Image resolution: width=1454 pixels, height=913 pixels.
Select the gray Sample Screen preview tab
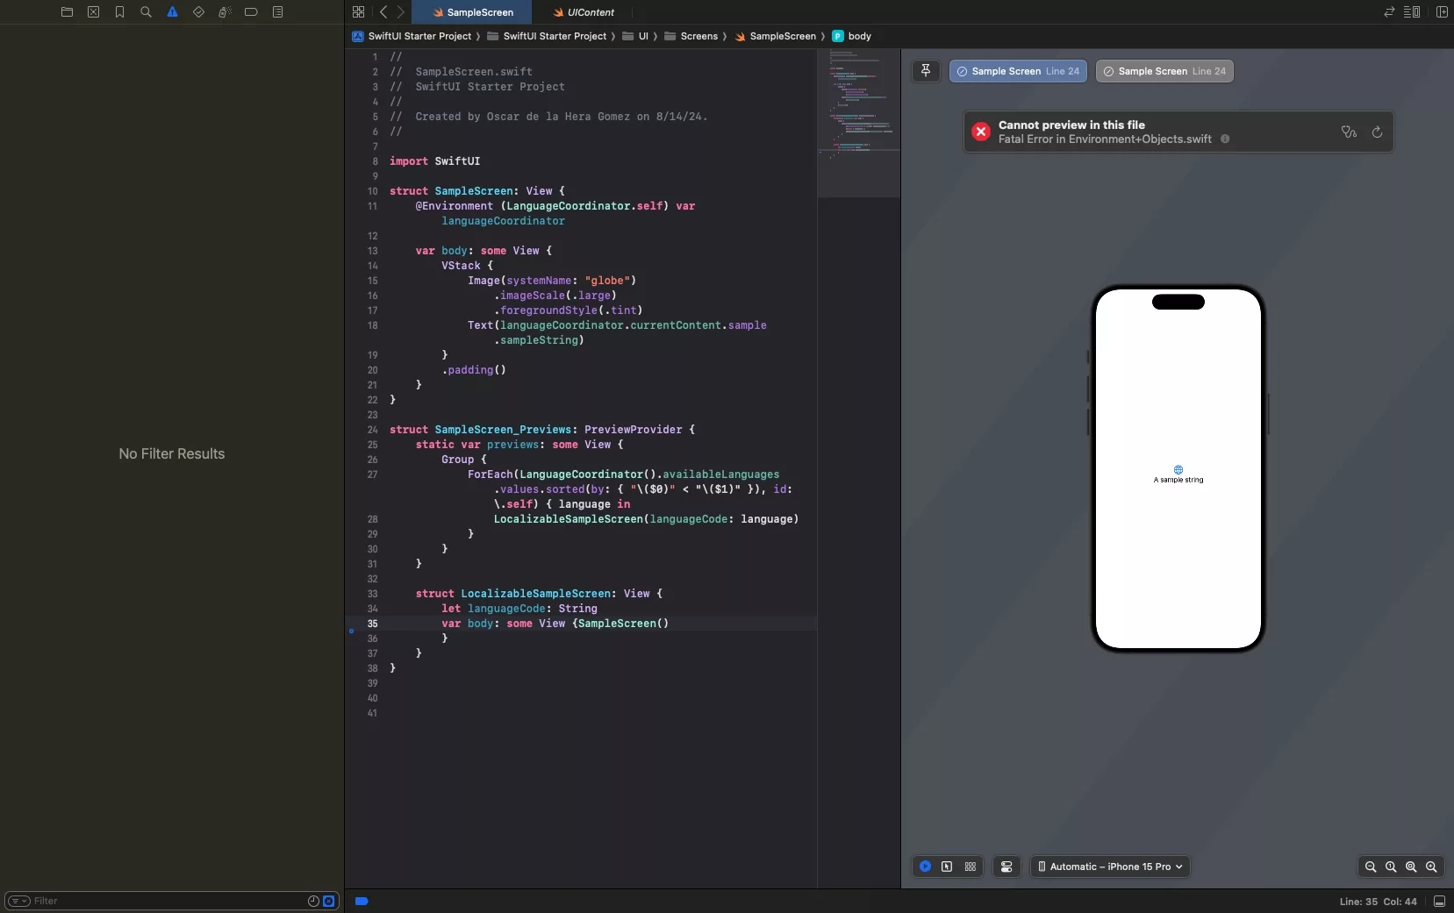(x=1164, y=71)
